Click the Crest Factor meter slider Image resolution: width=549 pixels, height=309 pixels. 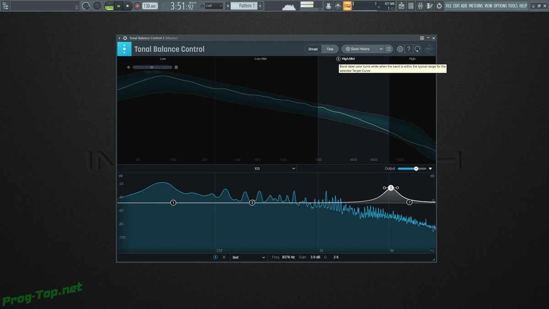152,67
